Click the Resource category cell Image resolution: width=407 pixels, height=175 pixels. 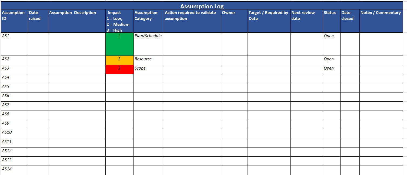(148, 59)
